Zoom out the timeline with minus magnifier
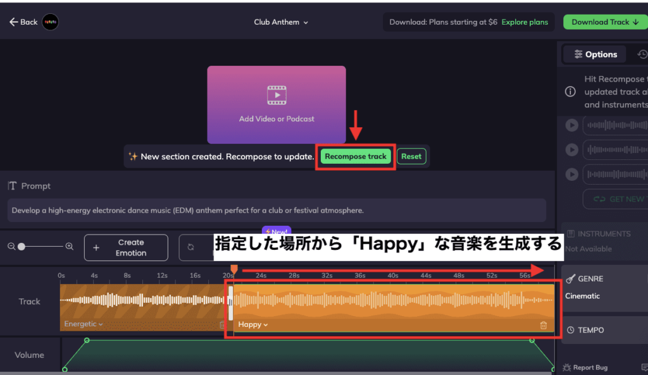The image size is (648, 375). point(11,247)
